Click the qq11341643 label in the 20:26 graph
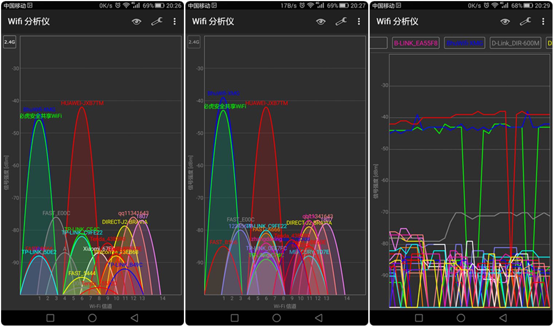The image size is (554, 327). coord(133,213)
